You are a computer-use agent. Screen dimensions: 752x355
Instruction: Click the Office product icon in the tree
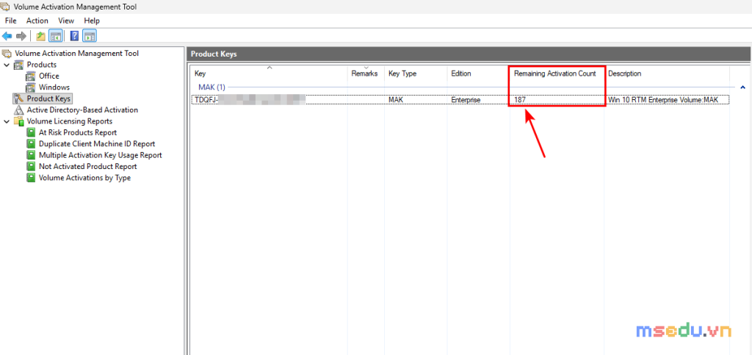pos(31,76)
